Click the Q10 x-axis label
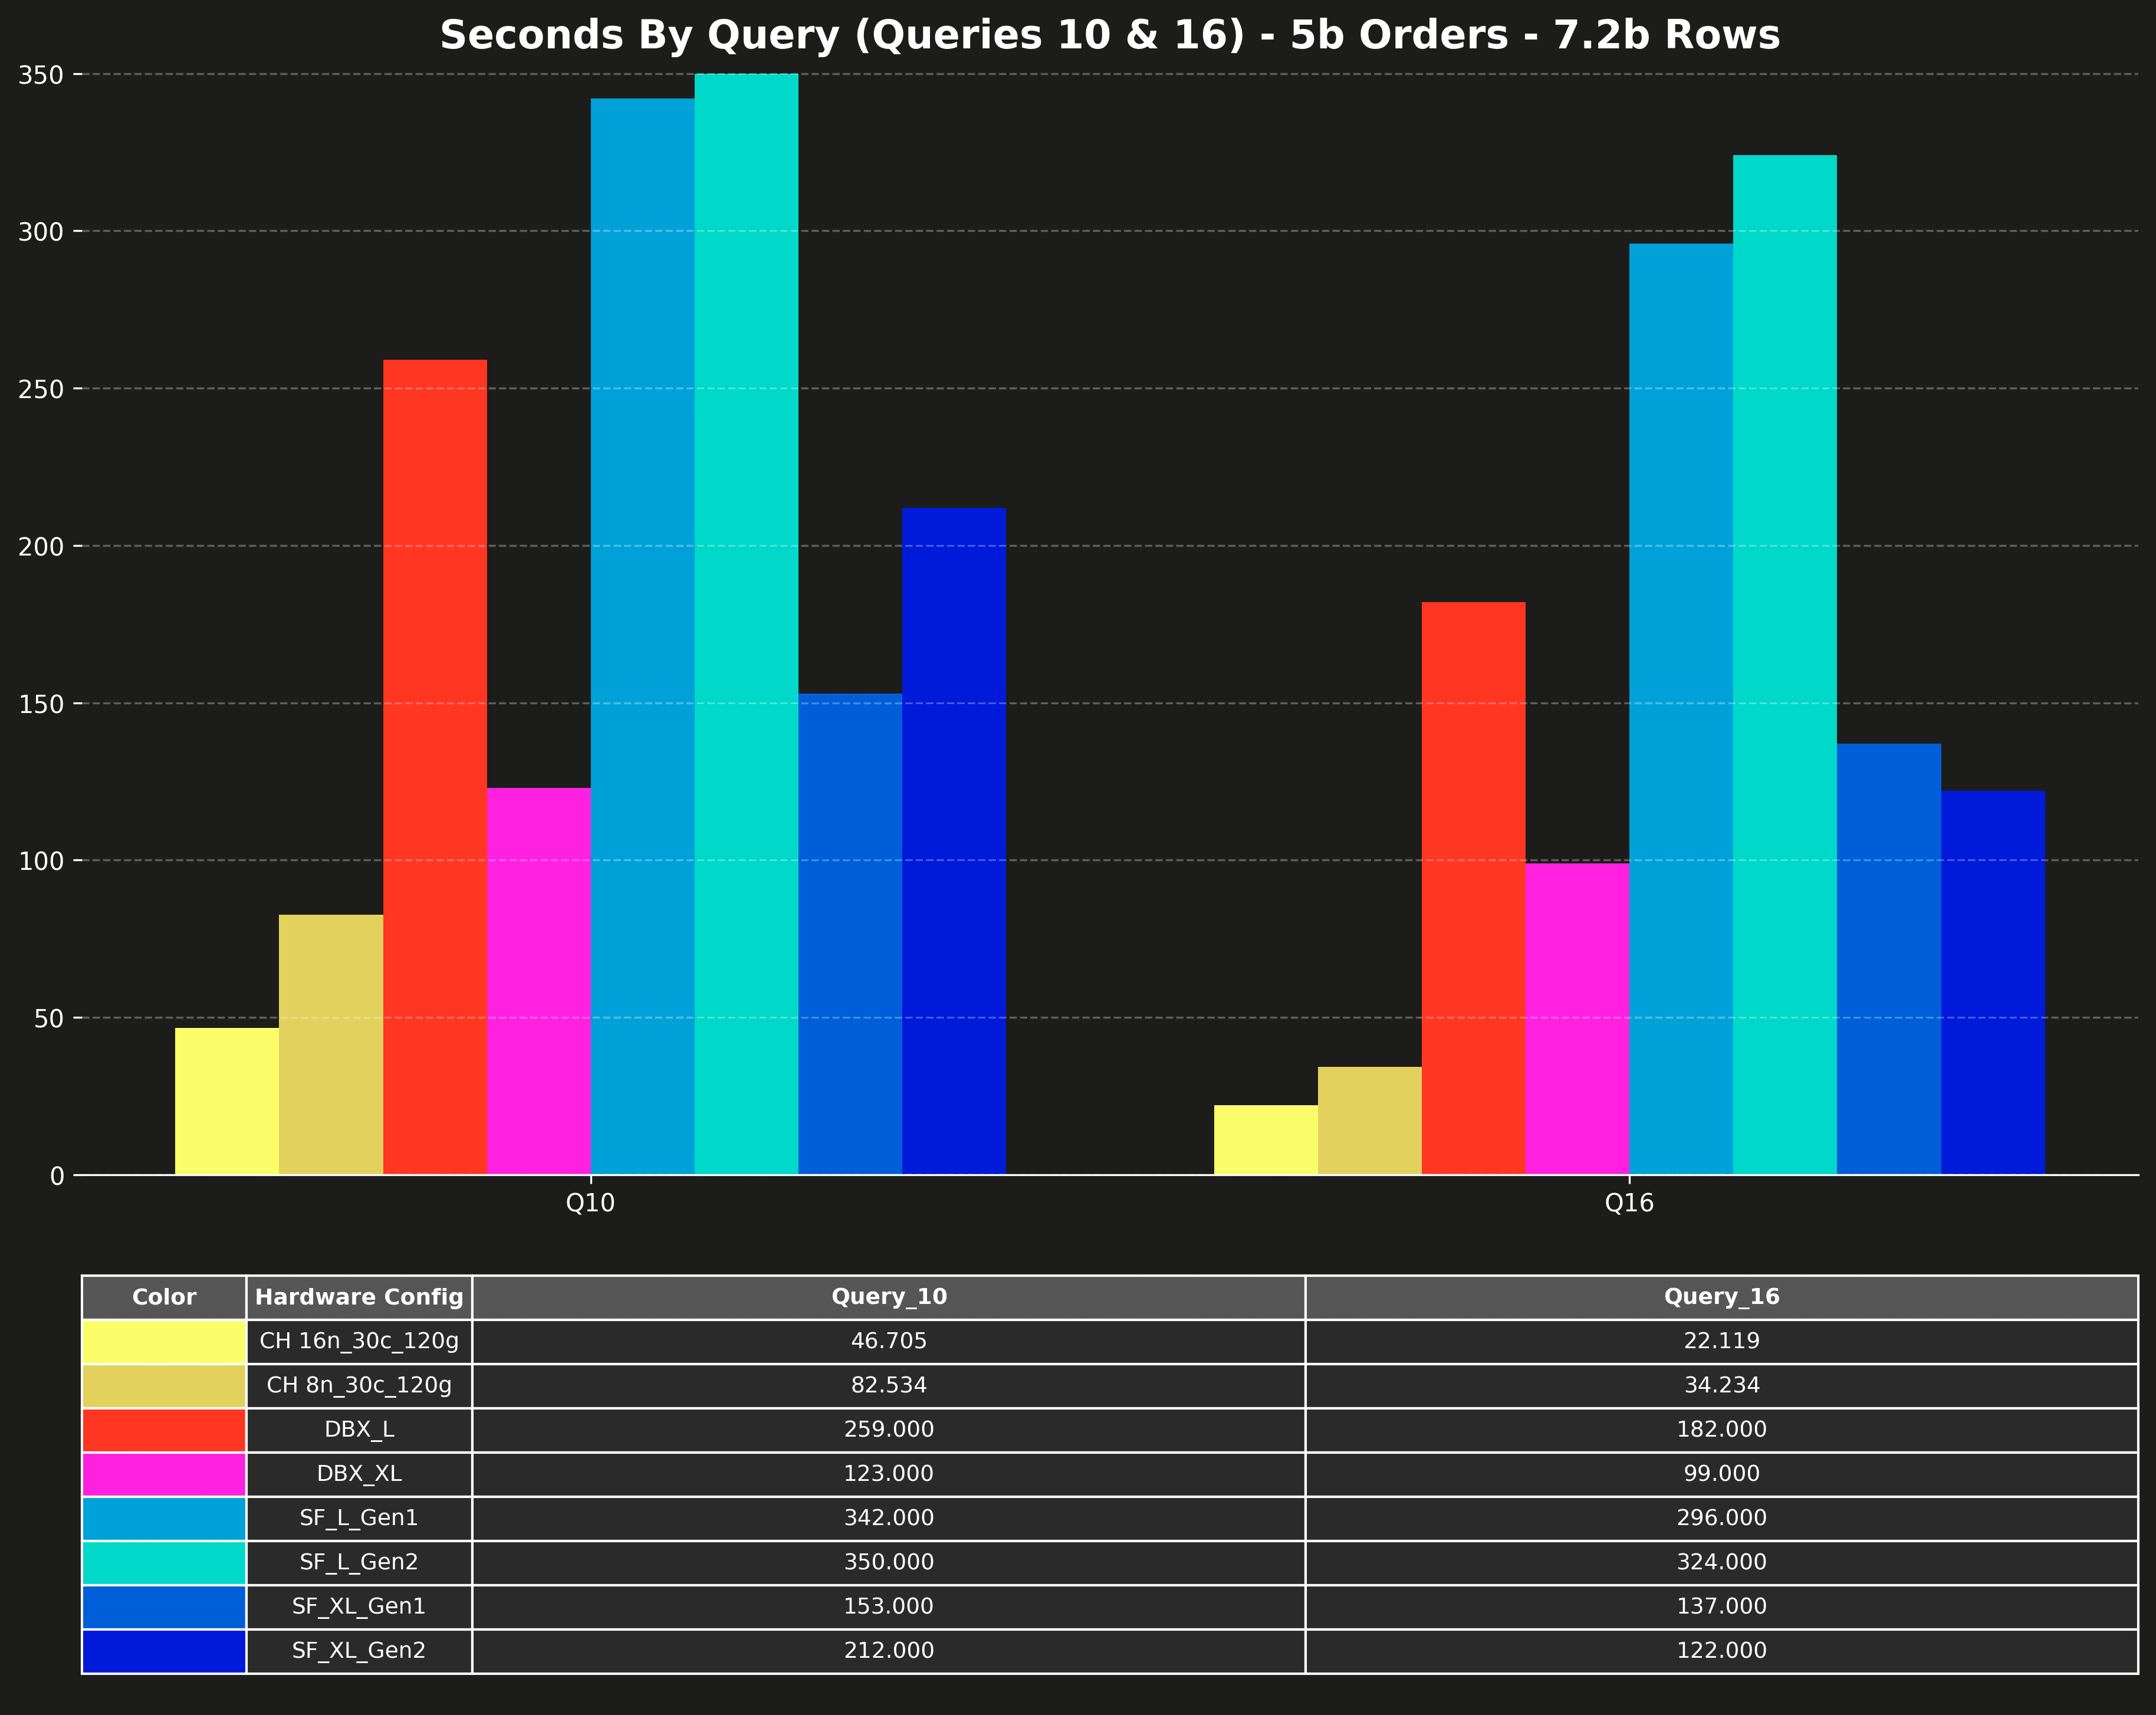The image size is (2156, 1715). click(590, 1203)
